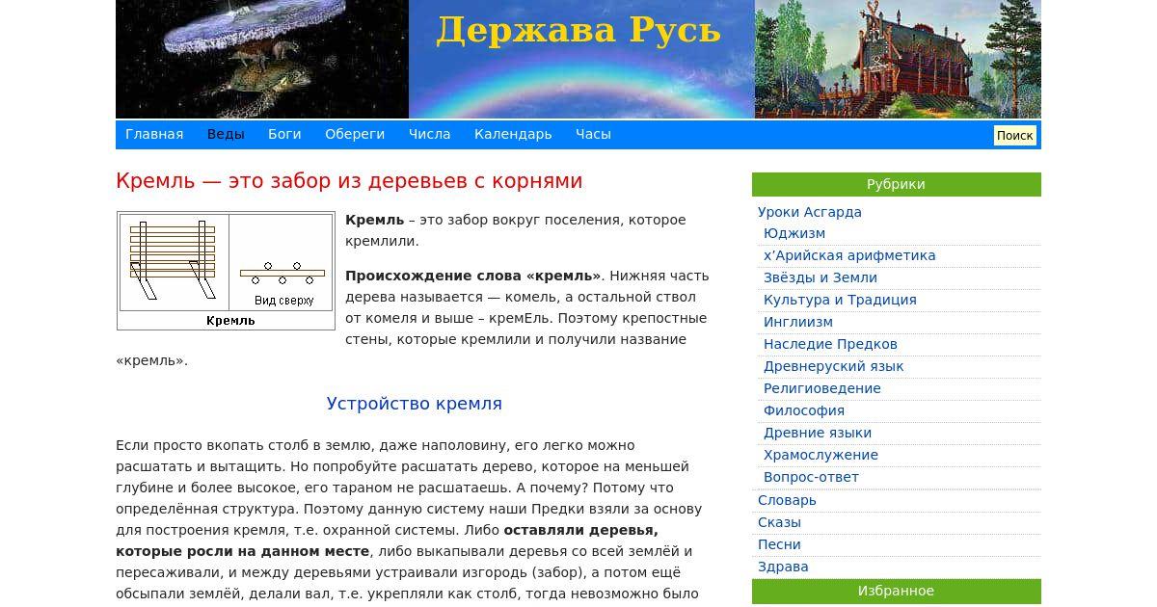Open the Религиоведение subcategory

tap(822, 388)
